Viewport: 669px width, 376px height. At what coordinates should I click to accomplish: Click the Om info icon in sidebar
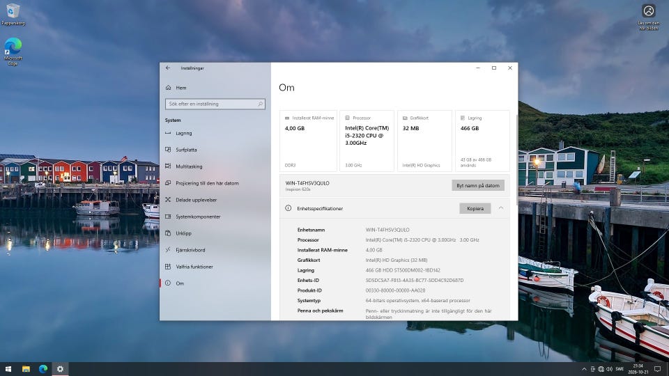[x=168, y=283]
